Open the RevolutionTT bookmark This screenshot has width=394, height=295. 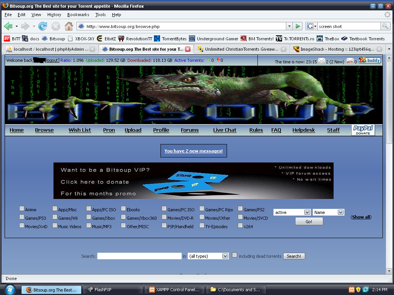tap(135, 39)
